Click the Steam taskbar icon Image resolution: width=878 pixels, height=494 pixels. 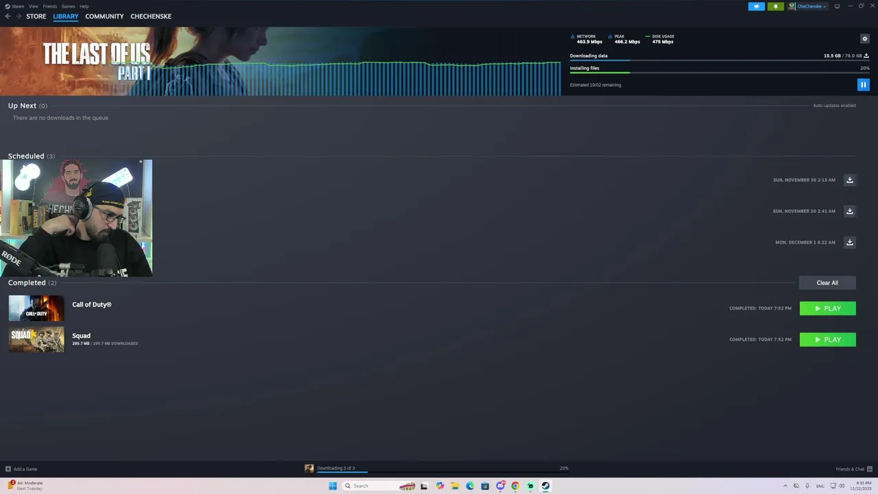pos(545,486)
